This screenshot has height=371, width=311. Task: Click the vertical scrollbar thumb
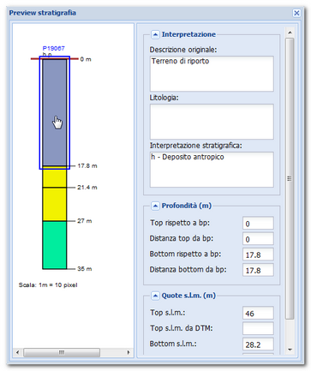[290, 178]
